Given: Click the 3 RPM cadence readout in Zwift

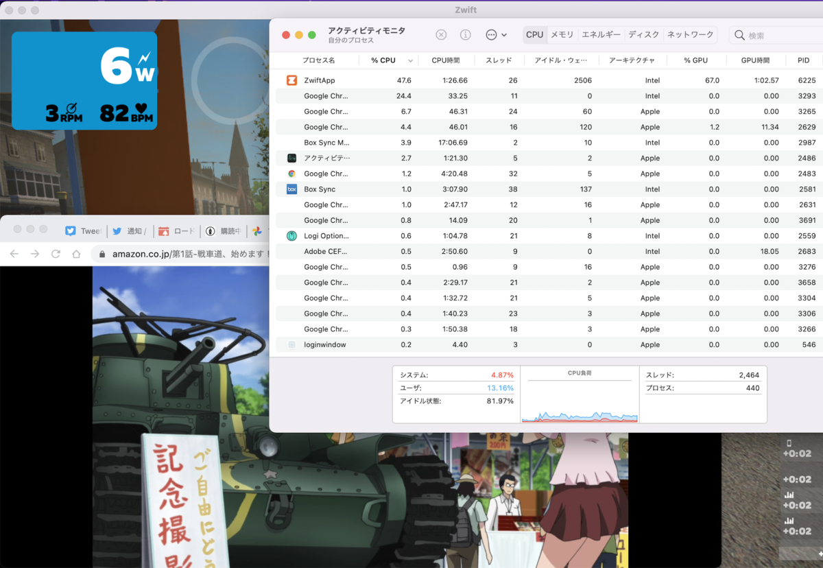Looking at the screenshot, I should 64,113.
